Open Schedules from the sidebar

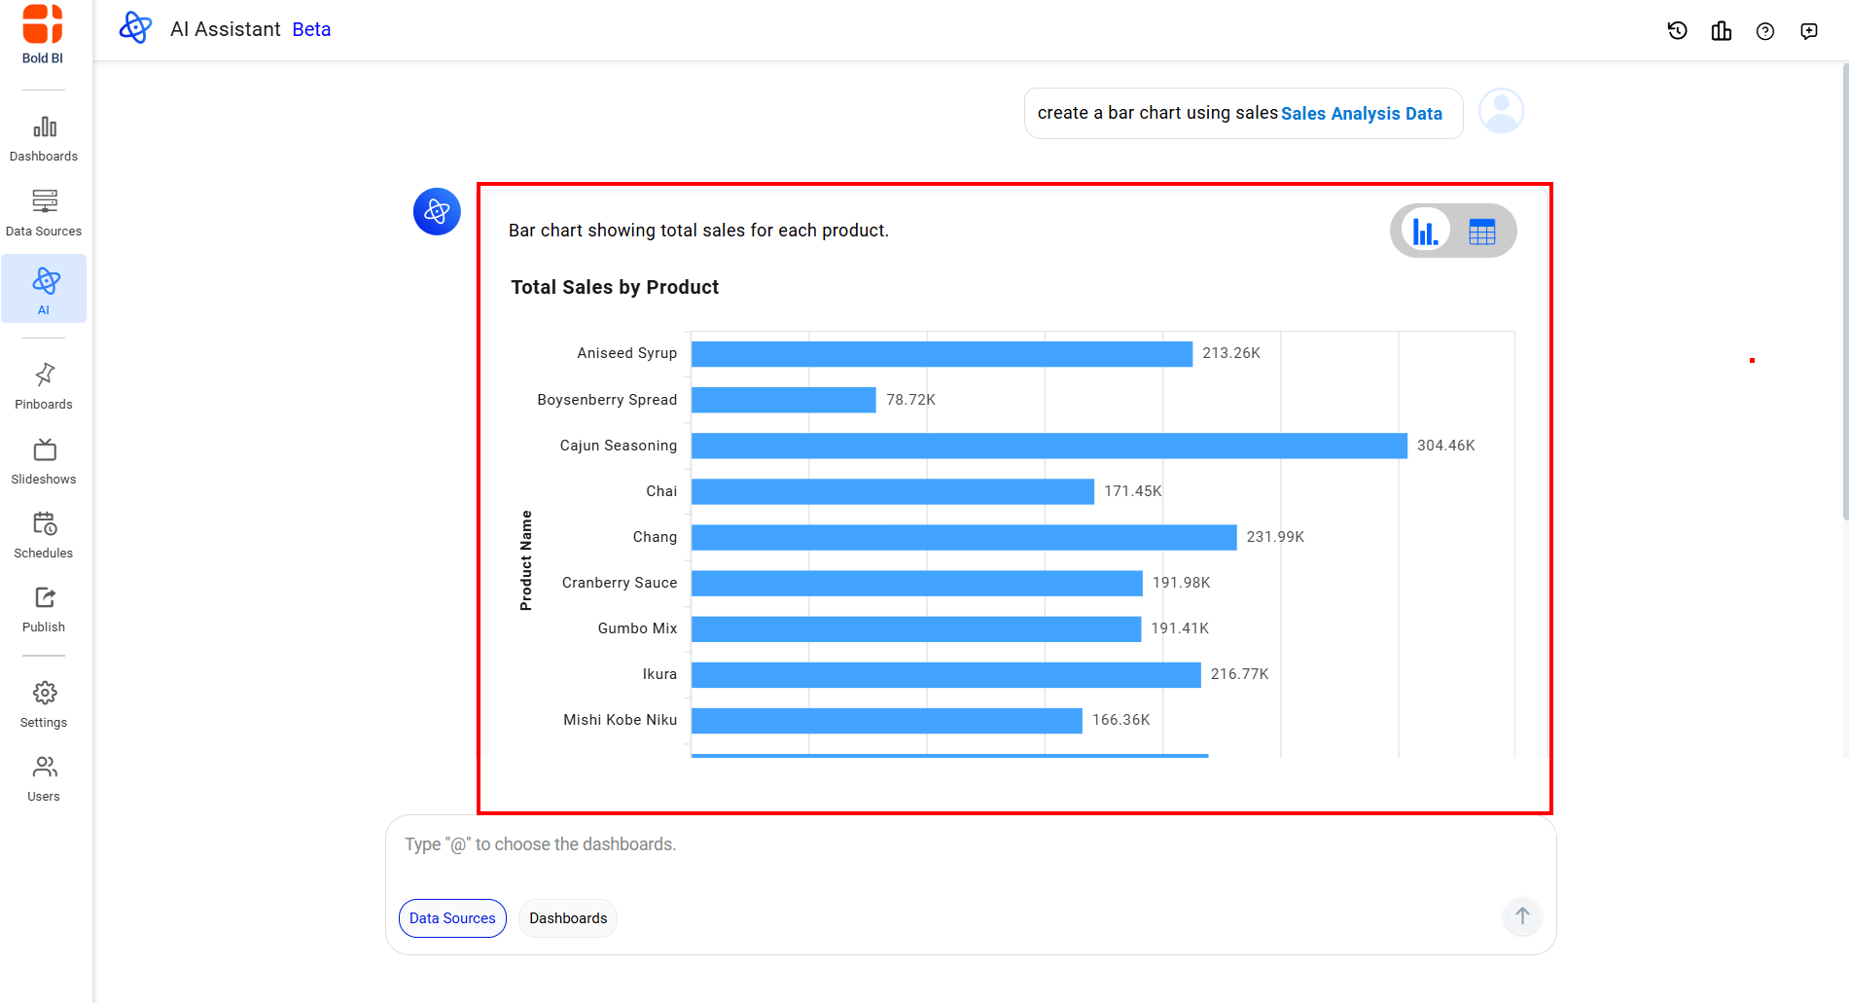[44, 535]
